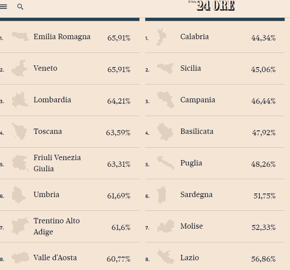Select the Toscana region name
290x270 pixels.
click(x=48, y=132)
